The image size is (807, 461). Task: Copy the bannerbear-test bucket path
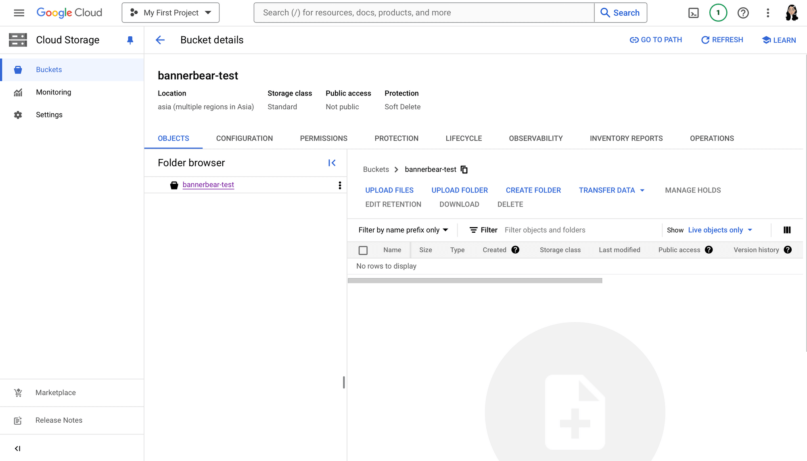coord(464,169)
